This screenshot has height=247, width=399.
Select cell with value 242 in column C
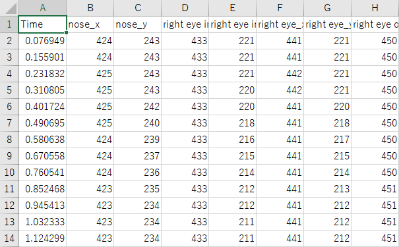click(137, 107)
